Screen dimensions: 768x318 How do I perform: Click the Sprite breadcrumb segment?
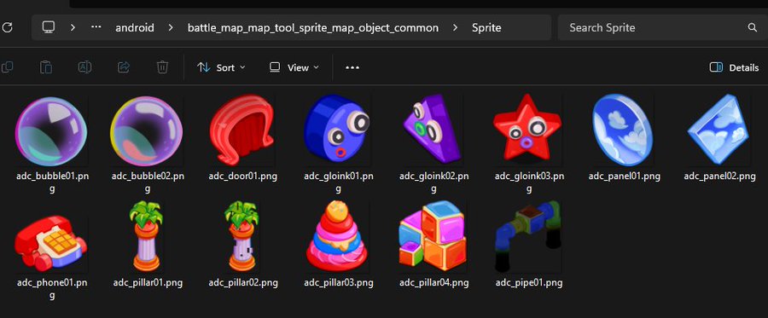(486, 28)
